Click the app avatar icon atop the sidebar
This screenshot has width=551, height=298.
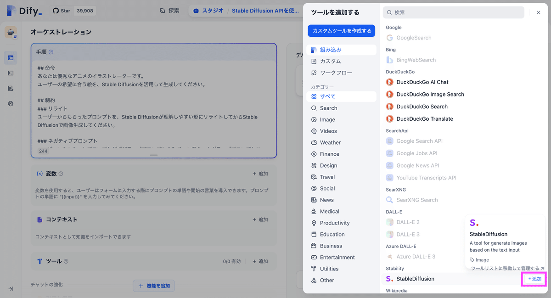[x=11, y=32]
